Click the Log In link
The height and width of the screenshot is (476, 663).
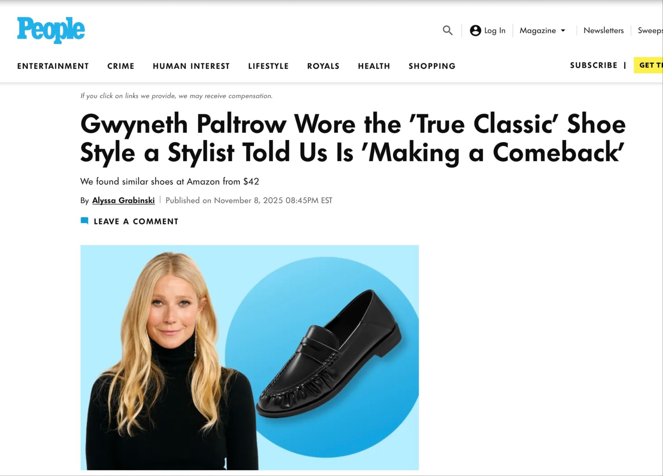click(494, 30)
